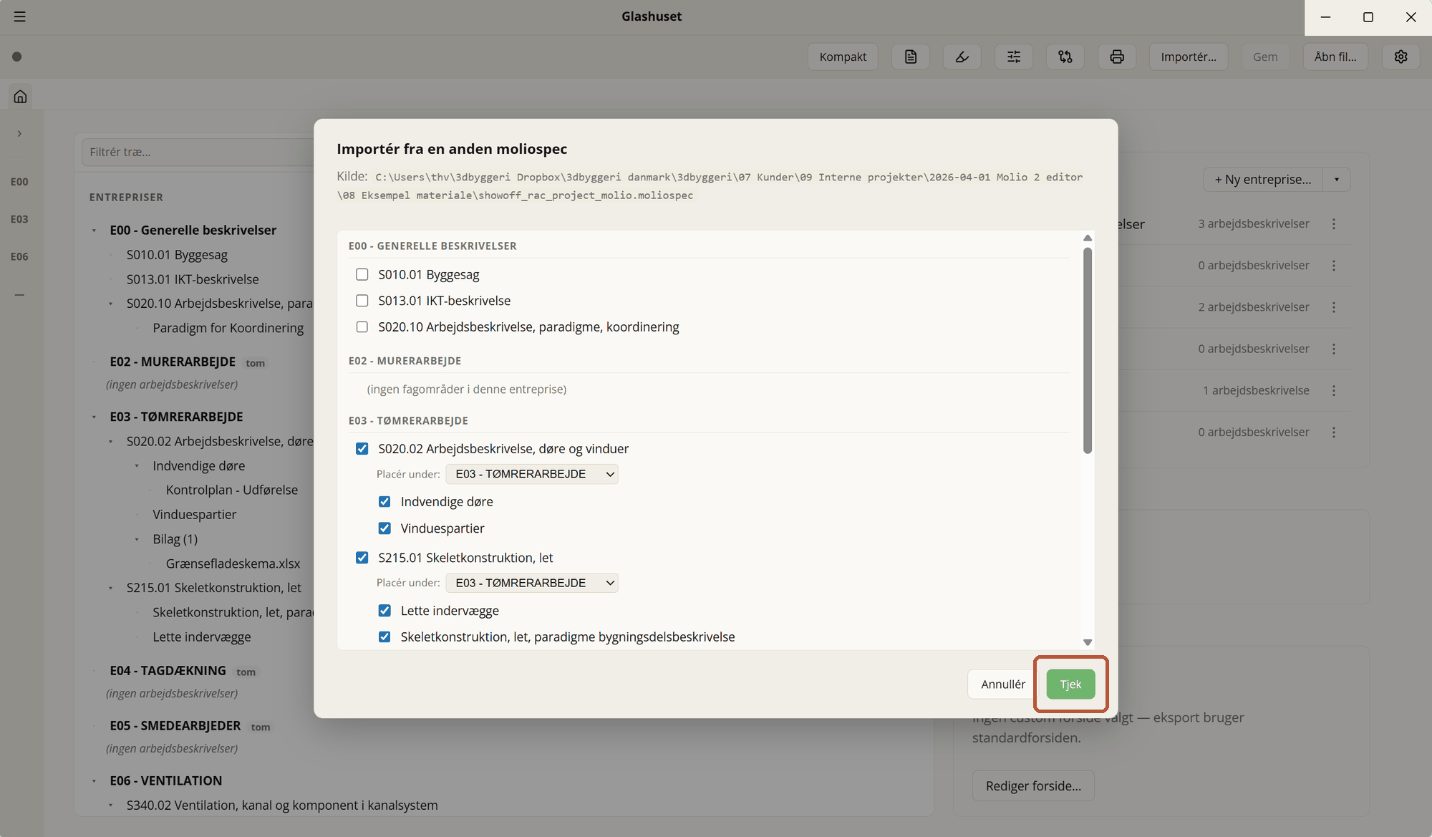Click the Importér... button
This screenshot has height=837, width=1432.
pyautogui.click(x=1189, y=57)
